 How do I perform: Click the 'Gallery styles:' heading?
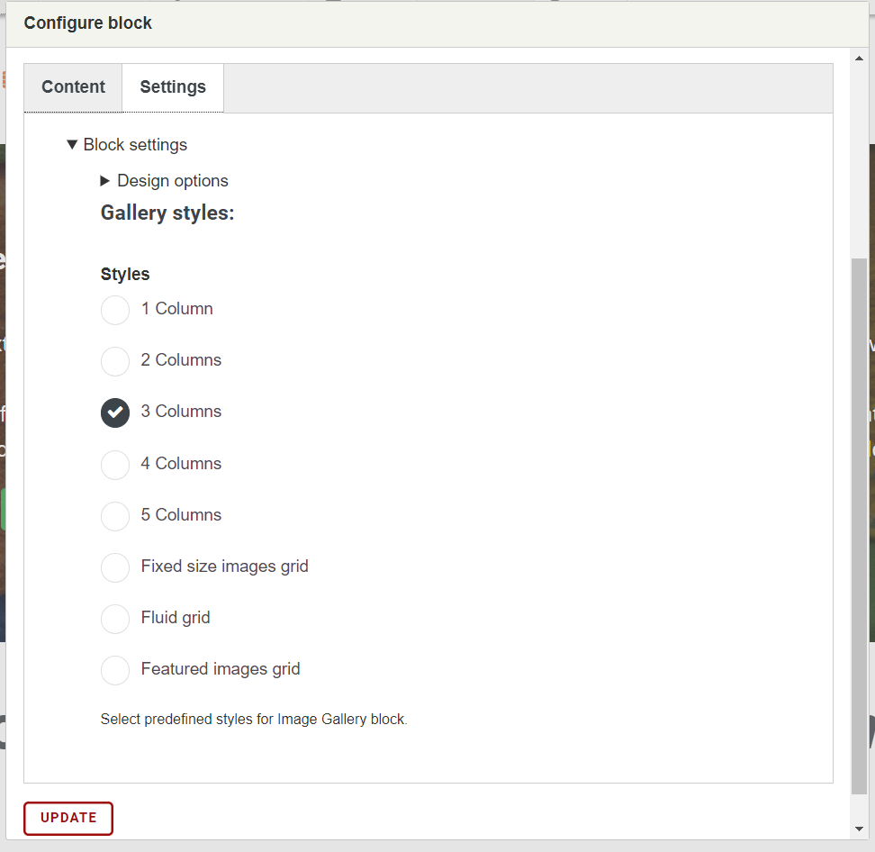(x=167, y=213)
